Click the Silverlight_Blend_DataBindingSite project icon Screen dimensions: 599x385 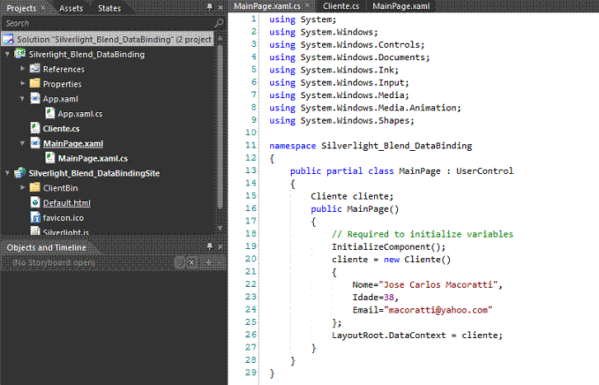(20, 173)
